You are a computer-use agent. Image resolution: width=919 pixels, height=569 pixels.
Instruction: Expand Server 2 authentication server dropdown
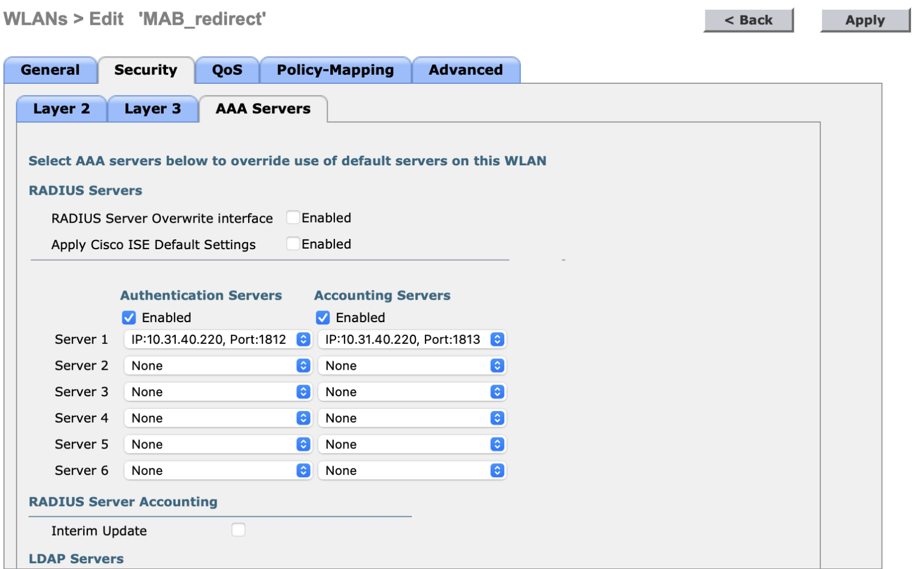pyautogui.click(x=218, y=366)
